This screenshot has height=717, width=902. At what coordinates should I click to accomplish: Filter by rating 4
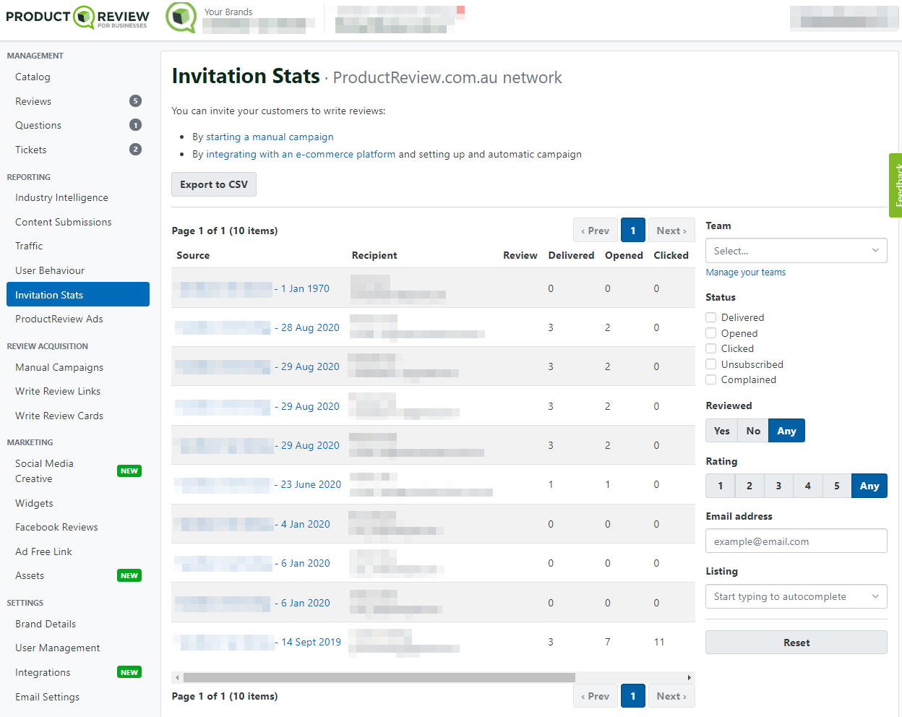pyautogui.click(x=808, y=486)
